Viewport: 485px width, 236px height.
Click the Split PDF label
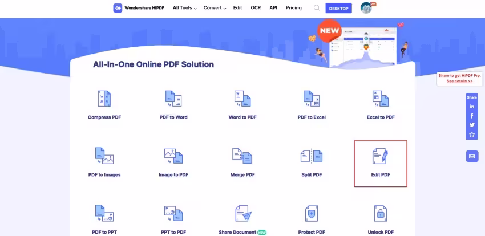click(312, 175)
